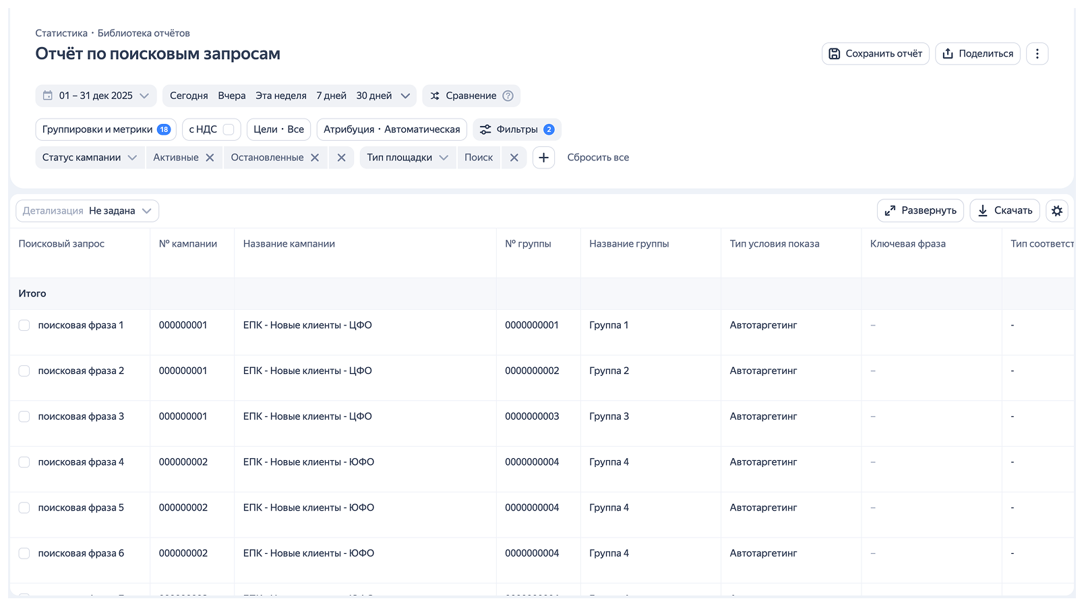Open the date range 01 – 31 дек 2025
This screenshot has height=605, width=1084.
tap(96, 96)
